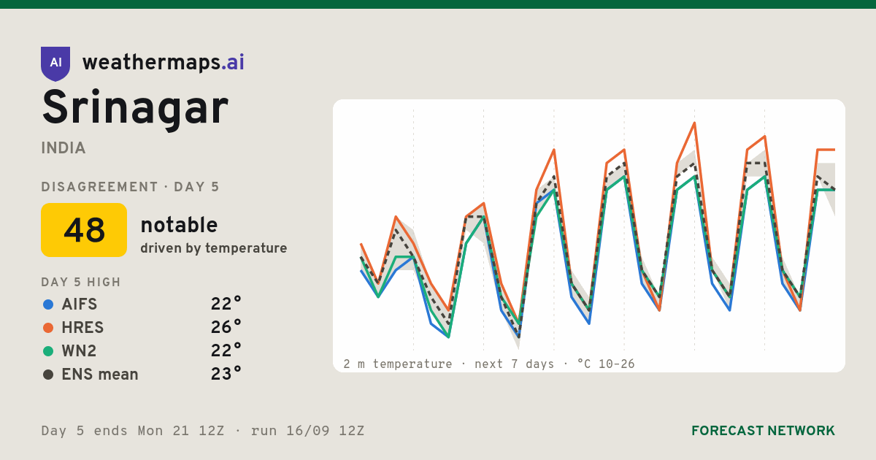Screen dimensions: 876x460
Task: Click the DAY 5 HIGH section header
Action: click(81, 283)
